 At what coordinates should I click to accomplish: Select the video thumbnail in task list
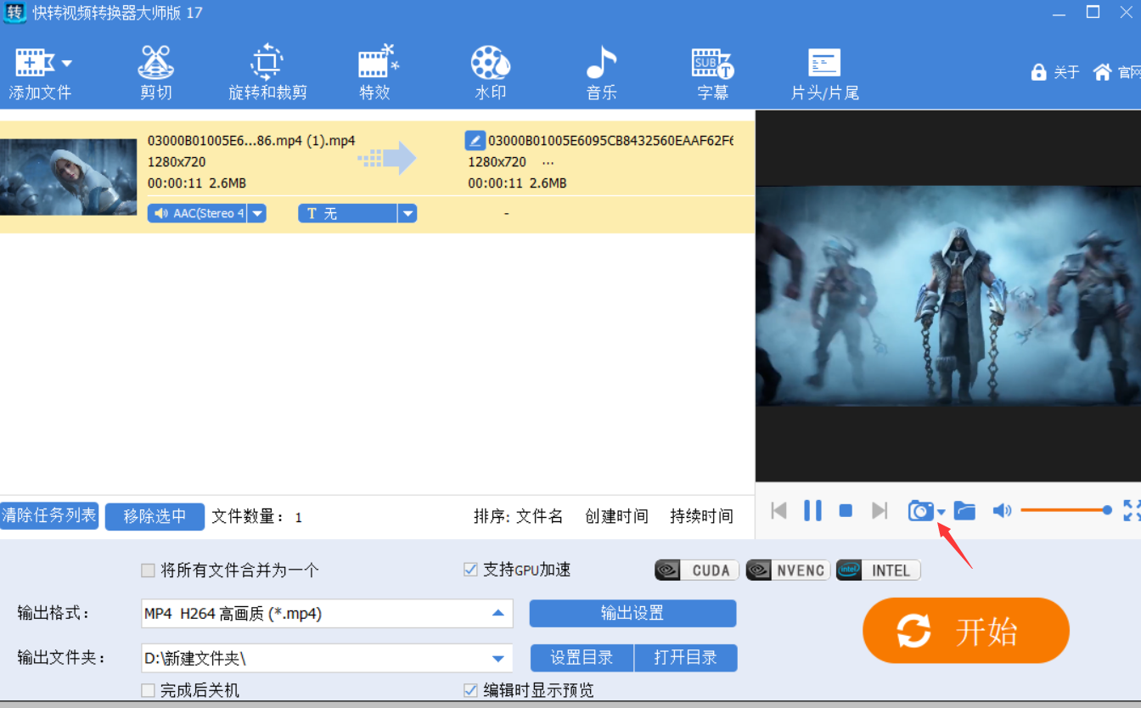click(x=68, y=177)
